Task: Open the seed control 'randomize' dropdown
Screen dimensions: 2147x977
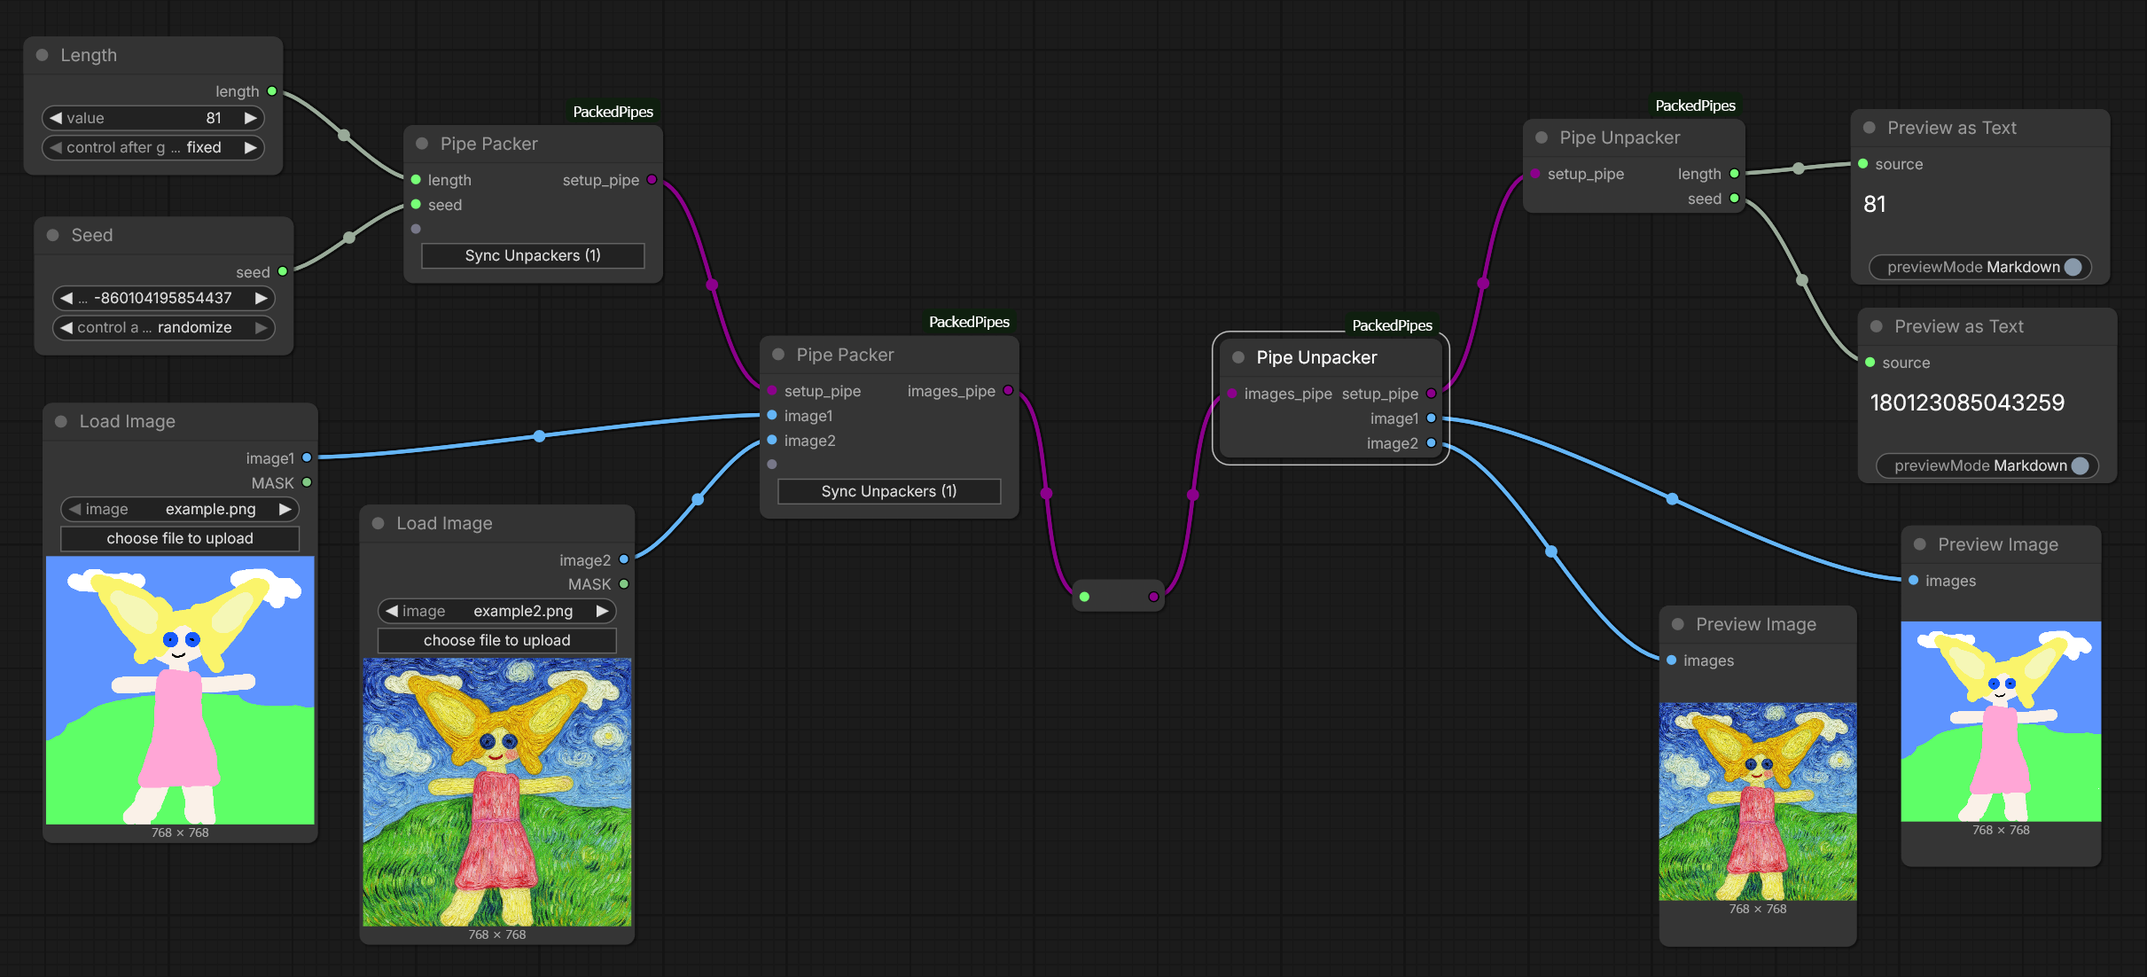Action: pos(164,327)
